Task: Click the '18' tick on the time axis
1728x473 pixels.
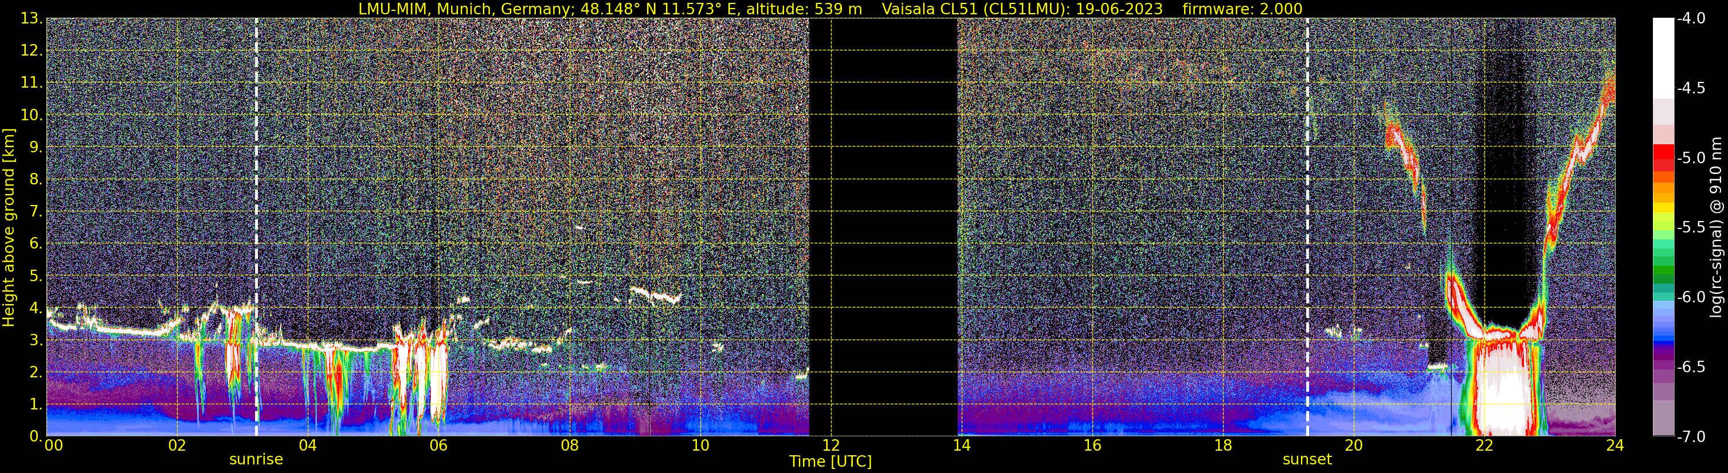Action: (x=1223, y=446)
